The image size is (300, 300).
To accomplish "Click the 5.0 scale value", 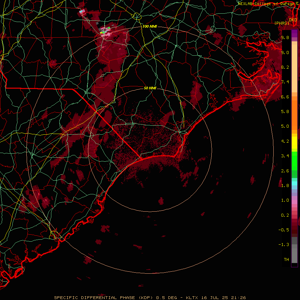I will [285, 126].
